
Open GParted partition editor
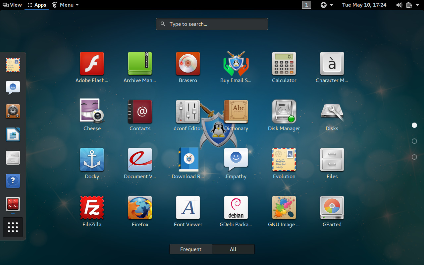[332, 208]
